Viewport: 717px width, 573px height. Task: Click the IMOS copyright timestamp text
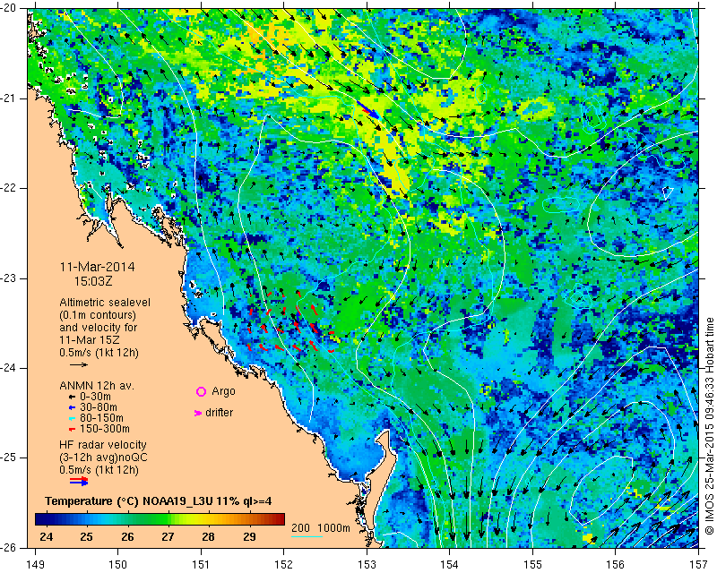coord(709,426)
